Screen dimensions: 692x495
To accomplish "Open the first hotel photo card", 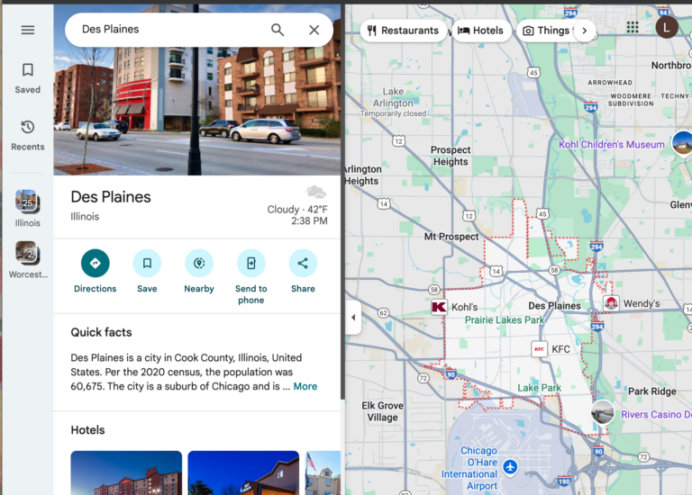I will pyautogui.click(x=126, y=472).
